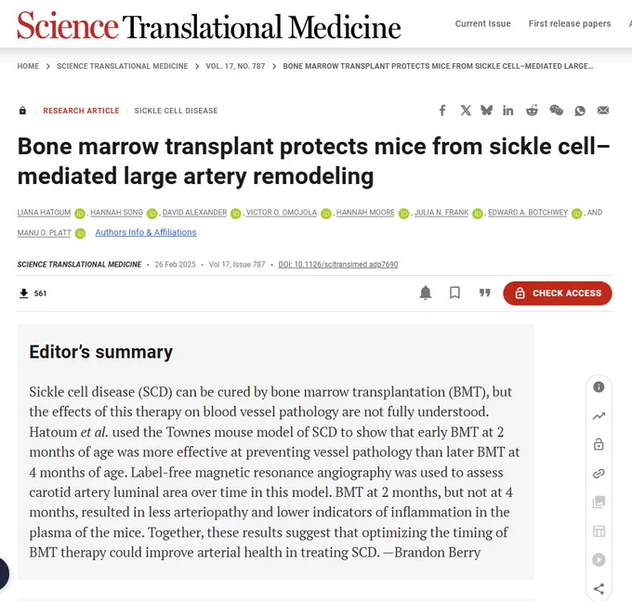Share article on Facebook
632x601 pixels.
442,111
